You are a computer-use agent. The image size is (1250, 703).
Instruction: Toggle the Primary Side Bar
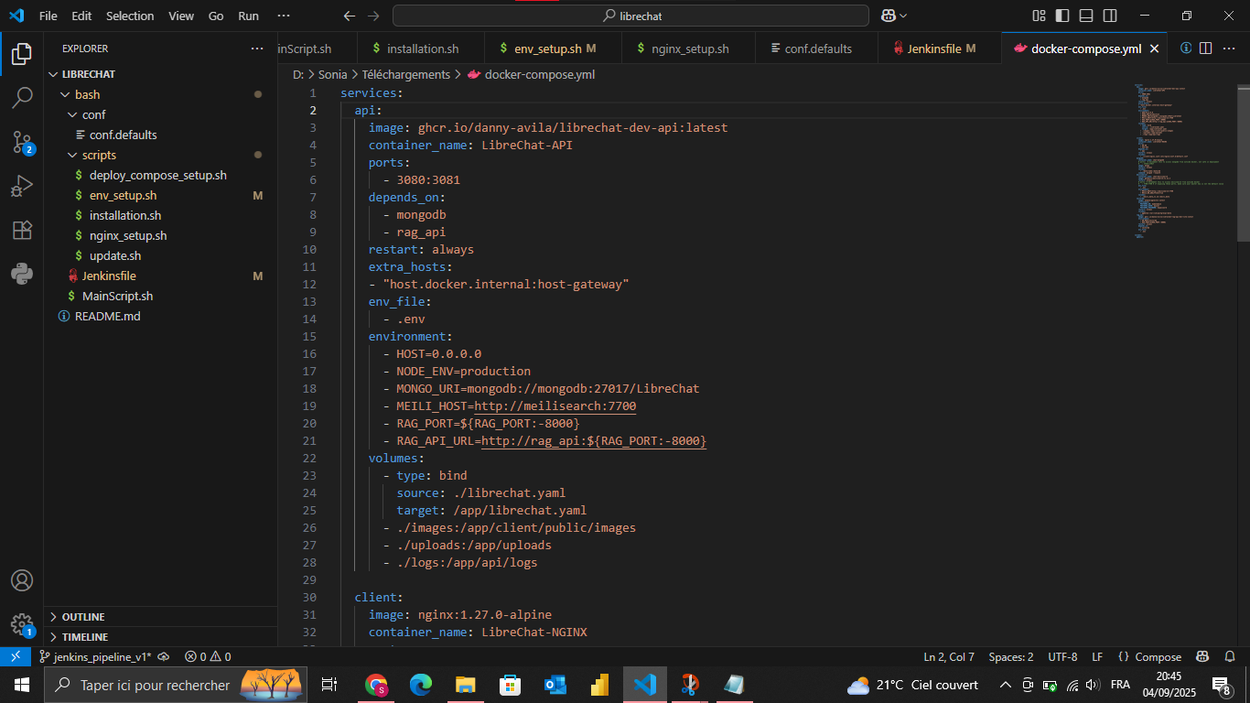pos(1062,16)
